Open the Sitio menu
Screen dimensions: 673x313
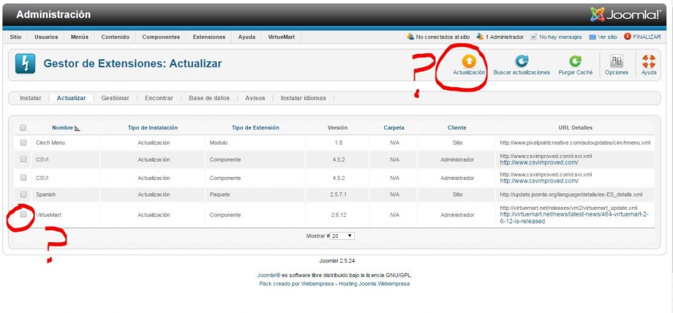click(x=15, y=37)
